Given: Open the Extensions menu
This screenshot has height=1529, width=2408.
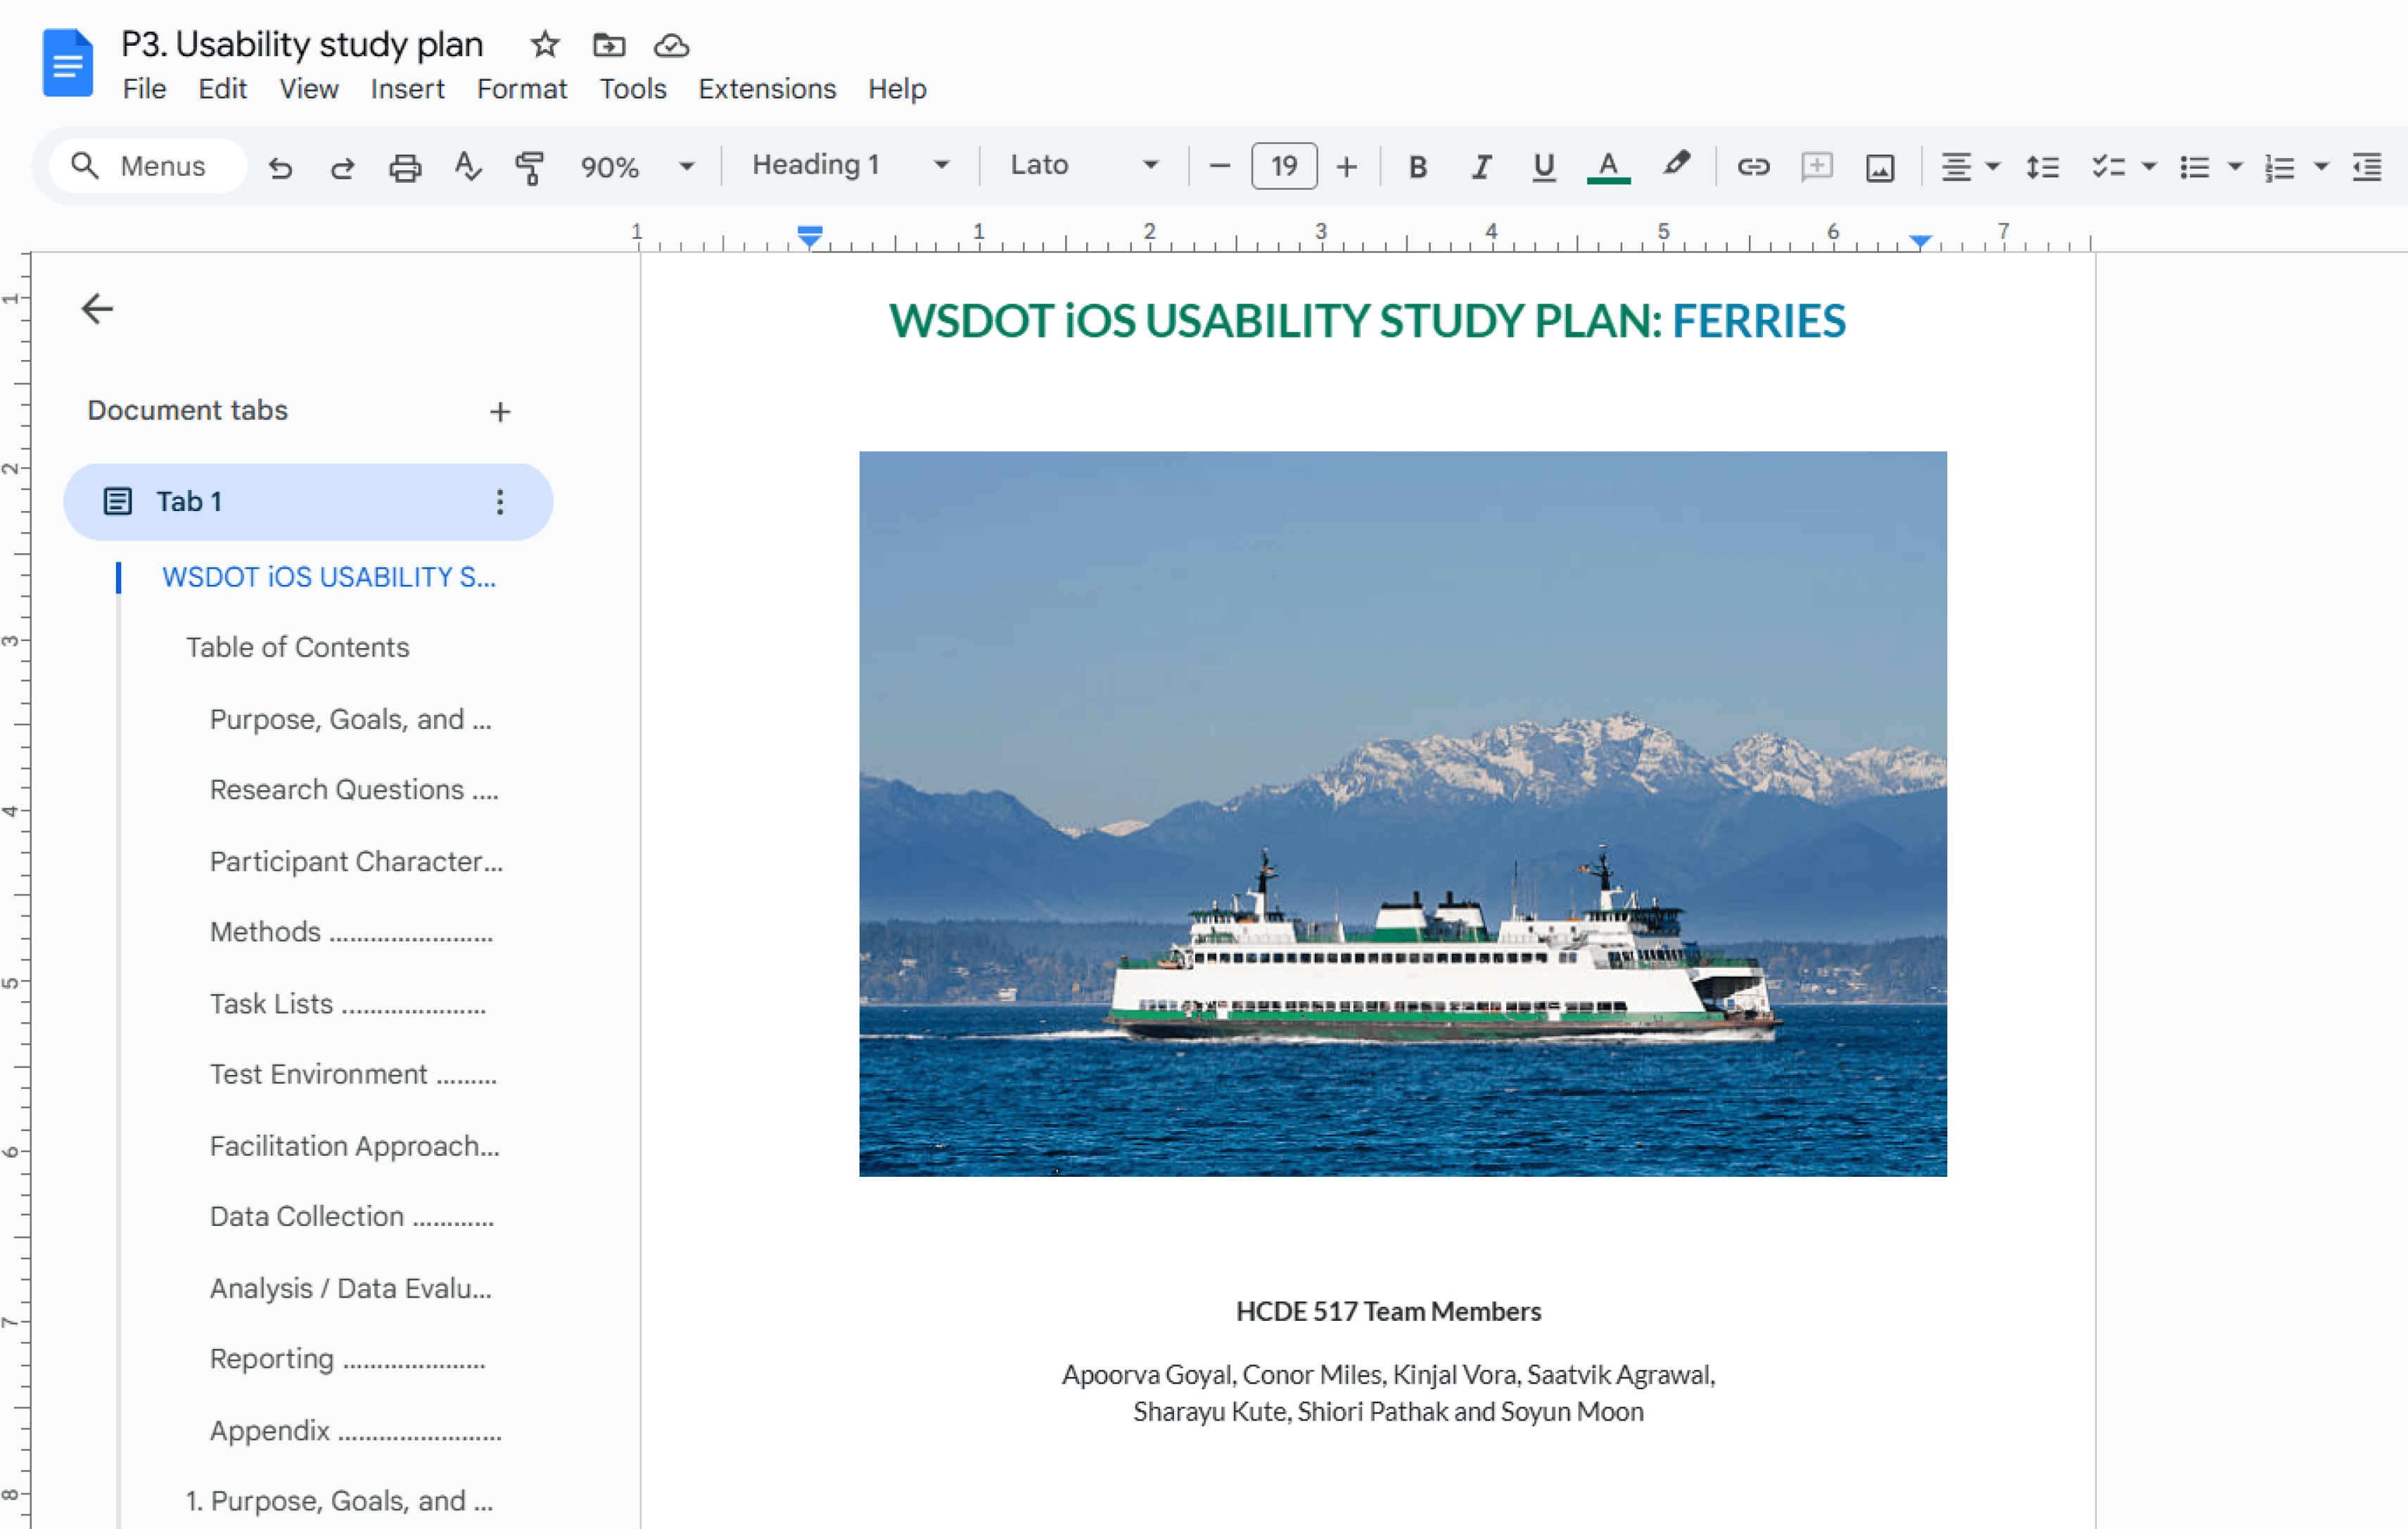Looking at the screenshot, I should tap(767, 89).
